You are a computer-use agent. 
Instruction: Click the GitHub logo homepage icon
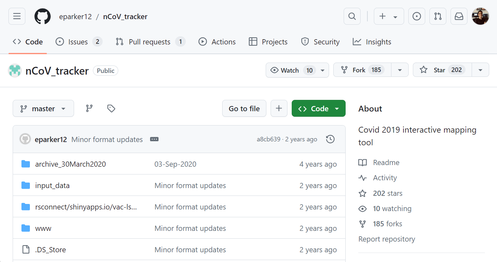[43, 16]
